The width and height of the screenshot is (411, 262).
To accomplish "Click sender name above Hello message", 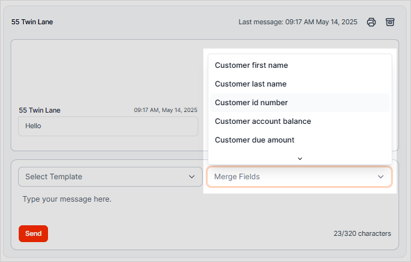I will tap(39, 110).
